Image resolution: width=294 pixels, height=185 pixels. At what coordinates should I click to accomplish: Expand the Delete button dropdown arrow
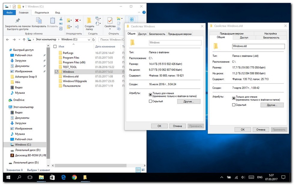pos(80,20)
